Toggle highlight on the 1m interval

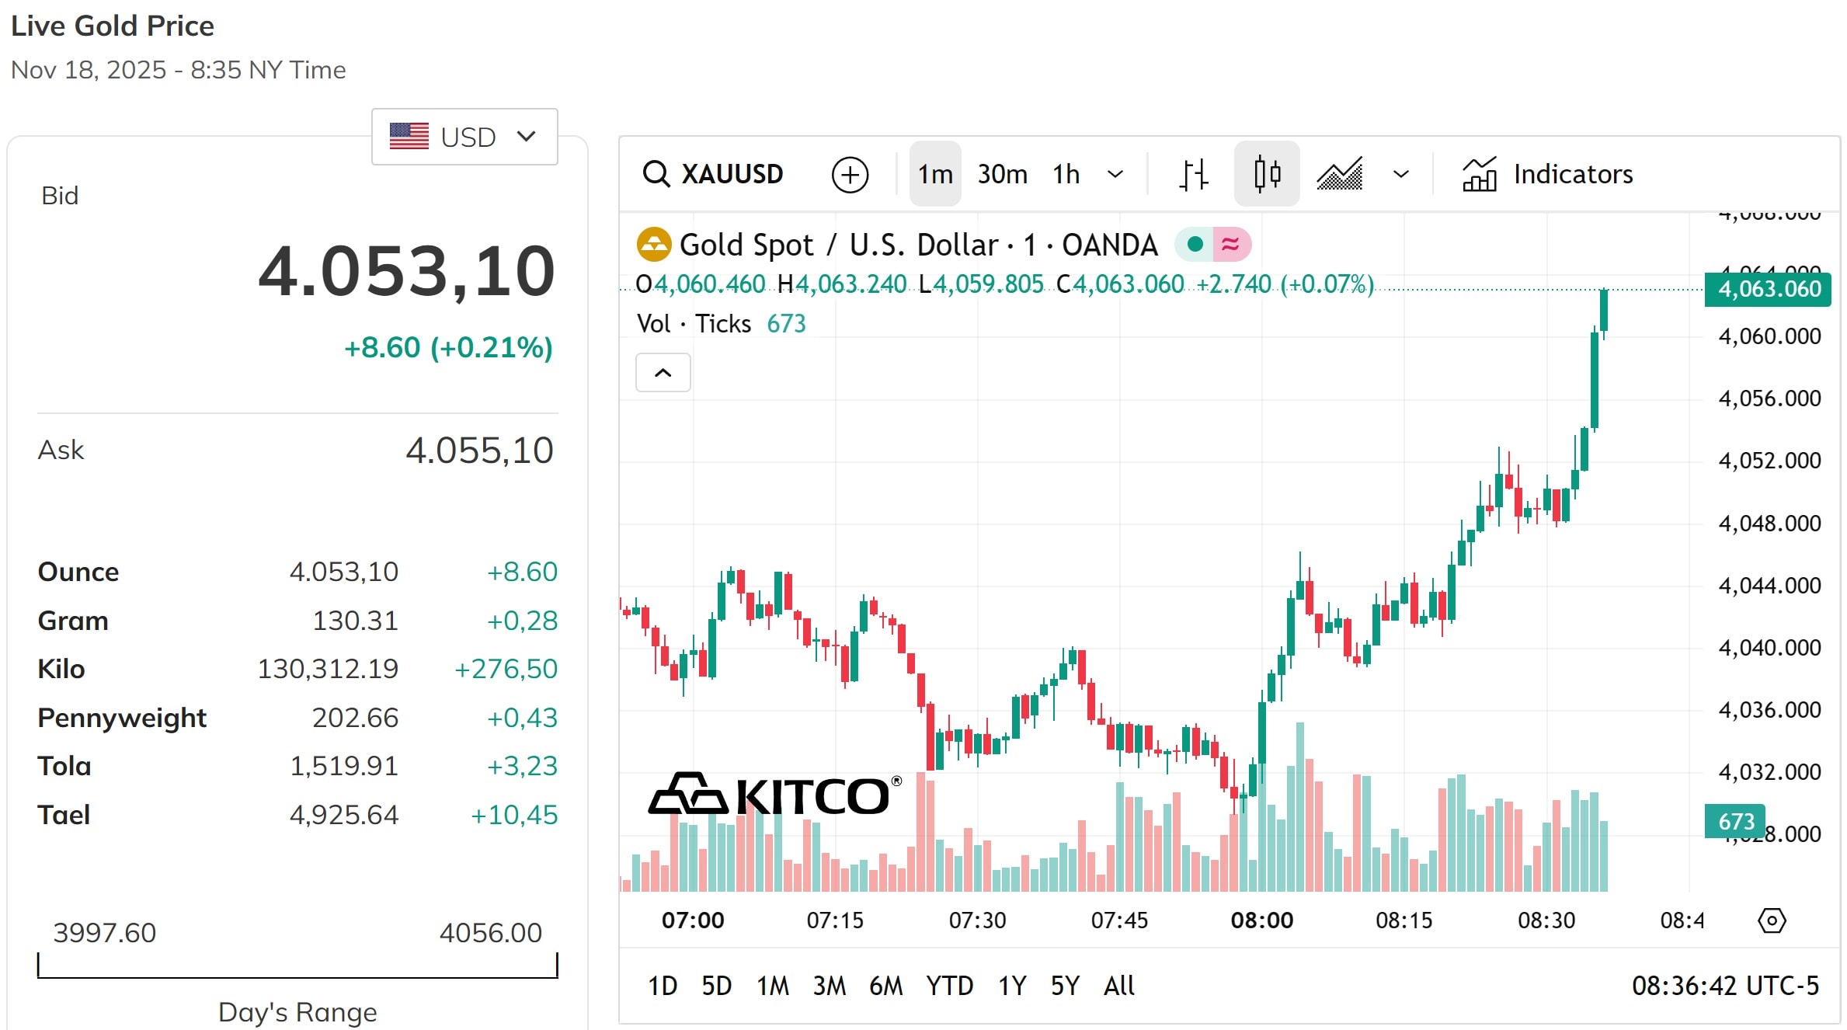(934, 173)
